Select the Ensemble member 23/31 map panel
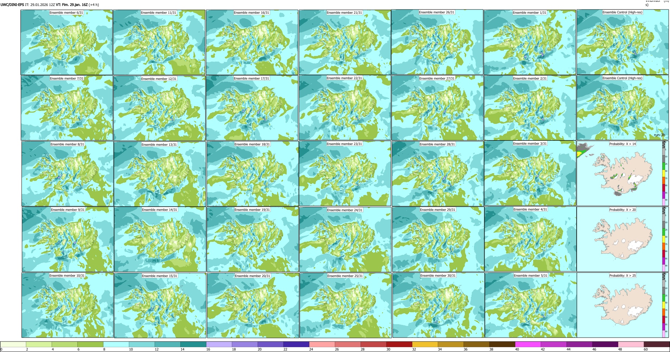The width and height of the screenshot is (670, 352). tap(345, 174)
